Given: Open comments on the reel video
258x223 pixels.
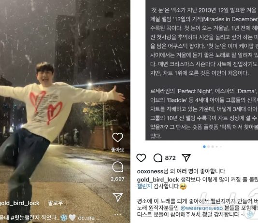Looking at the screenshot, I should [117, 167].
